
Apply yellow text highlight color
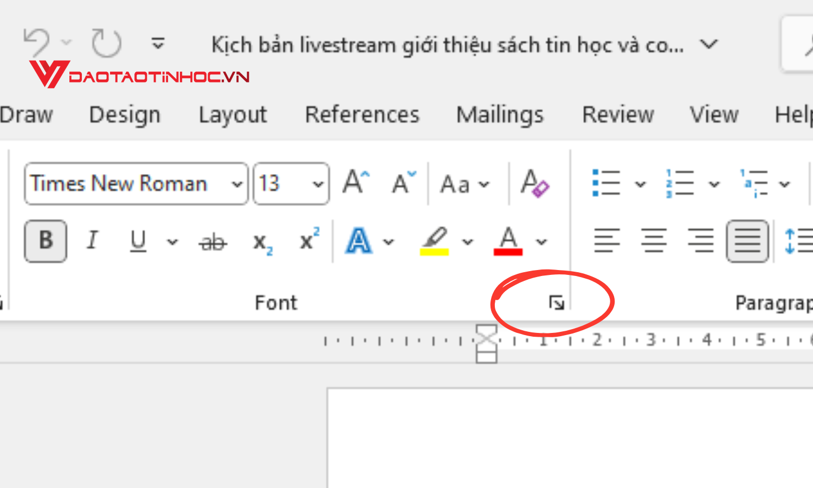coord(435,241)
